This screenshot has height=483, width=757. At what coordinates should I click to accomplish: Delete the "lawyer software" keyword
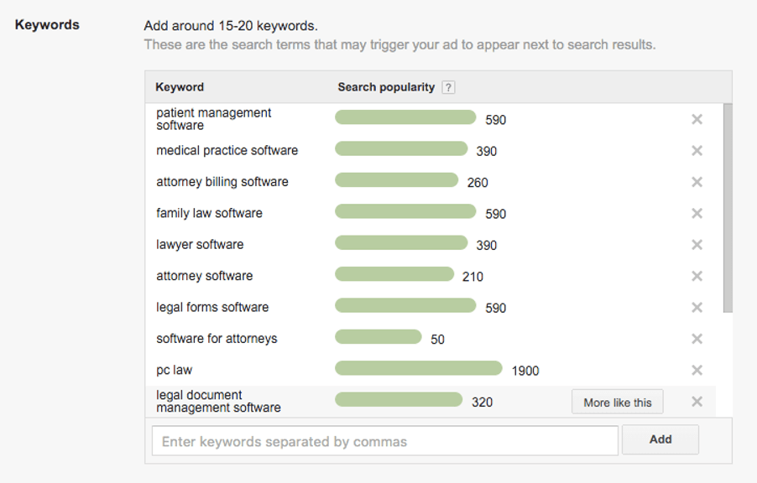(697, 245)
